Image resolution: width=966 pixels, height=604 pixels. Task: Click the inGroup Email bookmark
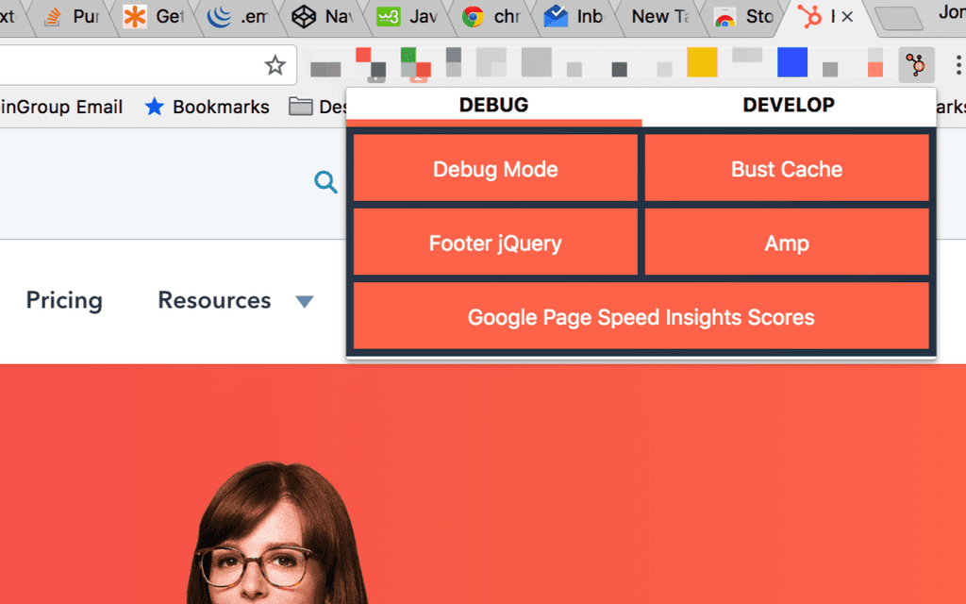click(61, 107)
